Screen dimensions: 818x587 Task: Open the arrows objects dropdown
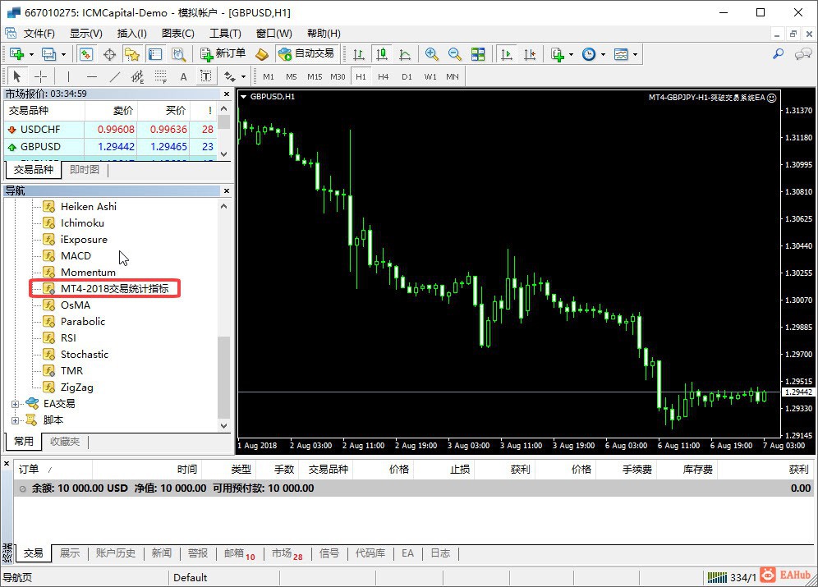(243, 76)
